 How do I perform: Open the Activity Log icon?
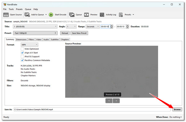[x=102, y=15]
